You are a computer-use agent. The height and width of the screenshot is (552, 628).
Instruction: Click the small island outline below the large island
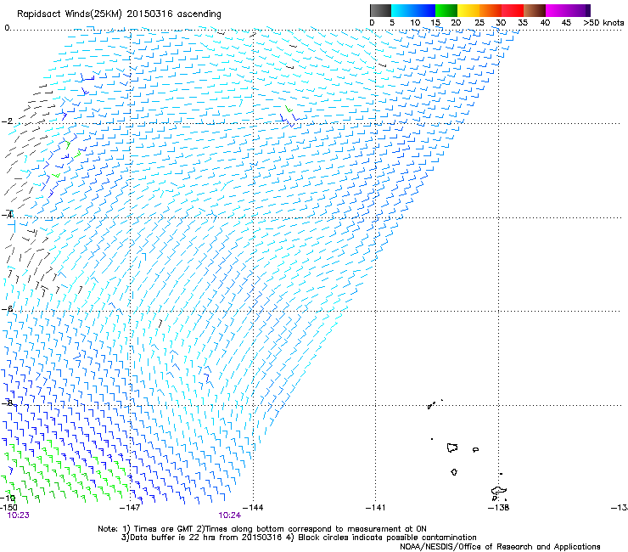click(x=454, y=472)
